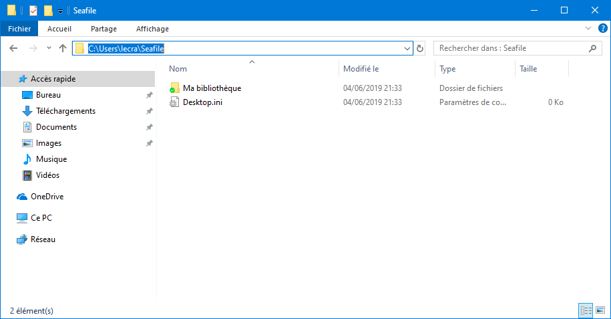Open the recent locations dropdown arrow
Image resolution: width=611 pixels, height=319 pixels.
49,48
